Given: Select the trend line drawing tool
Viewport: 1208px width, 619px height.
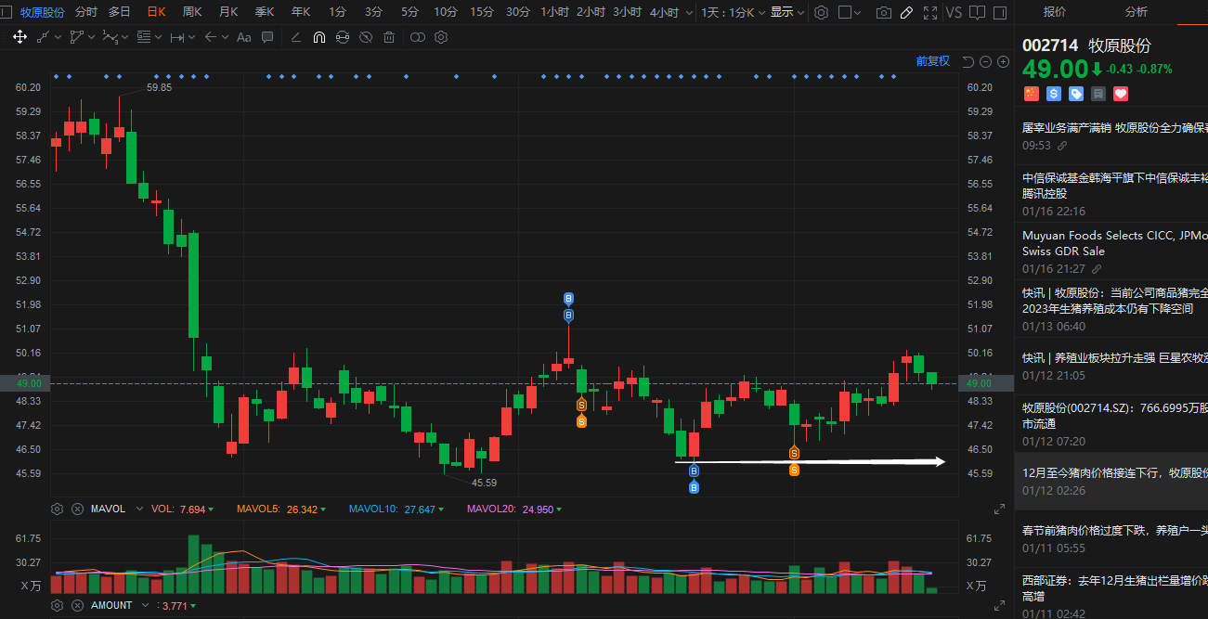Looking at the screenshot, I should (x=44, y=37).
